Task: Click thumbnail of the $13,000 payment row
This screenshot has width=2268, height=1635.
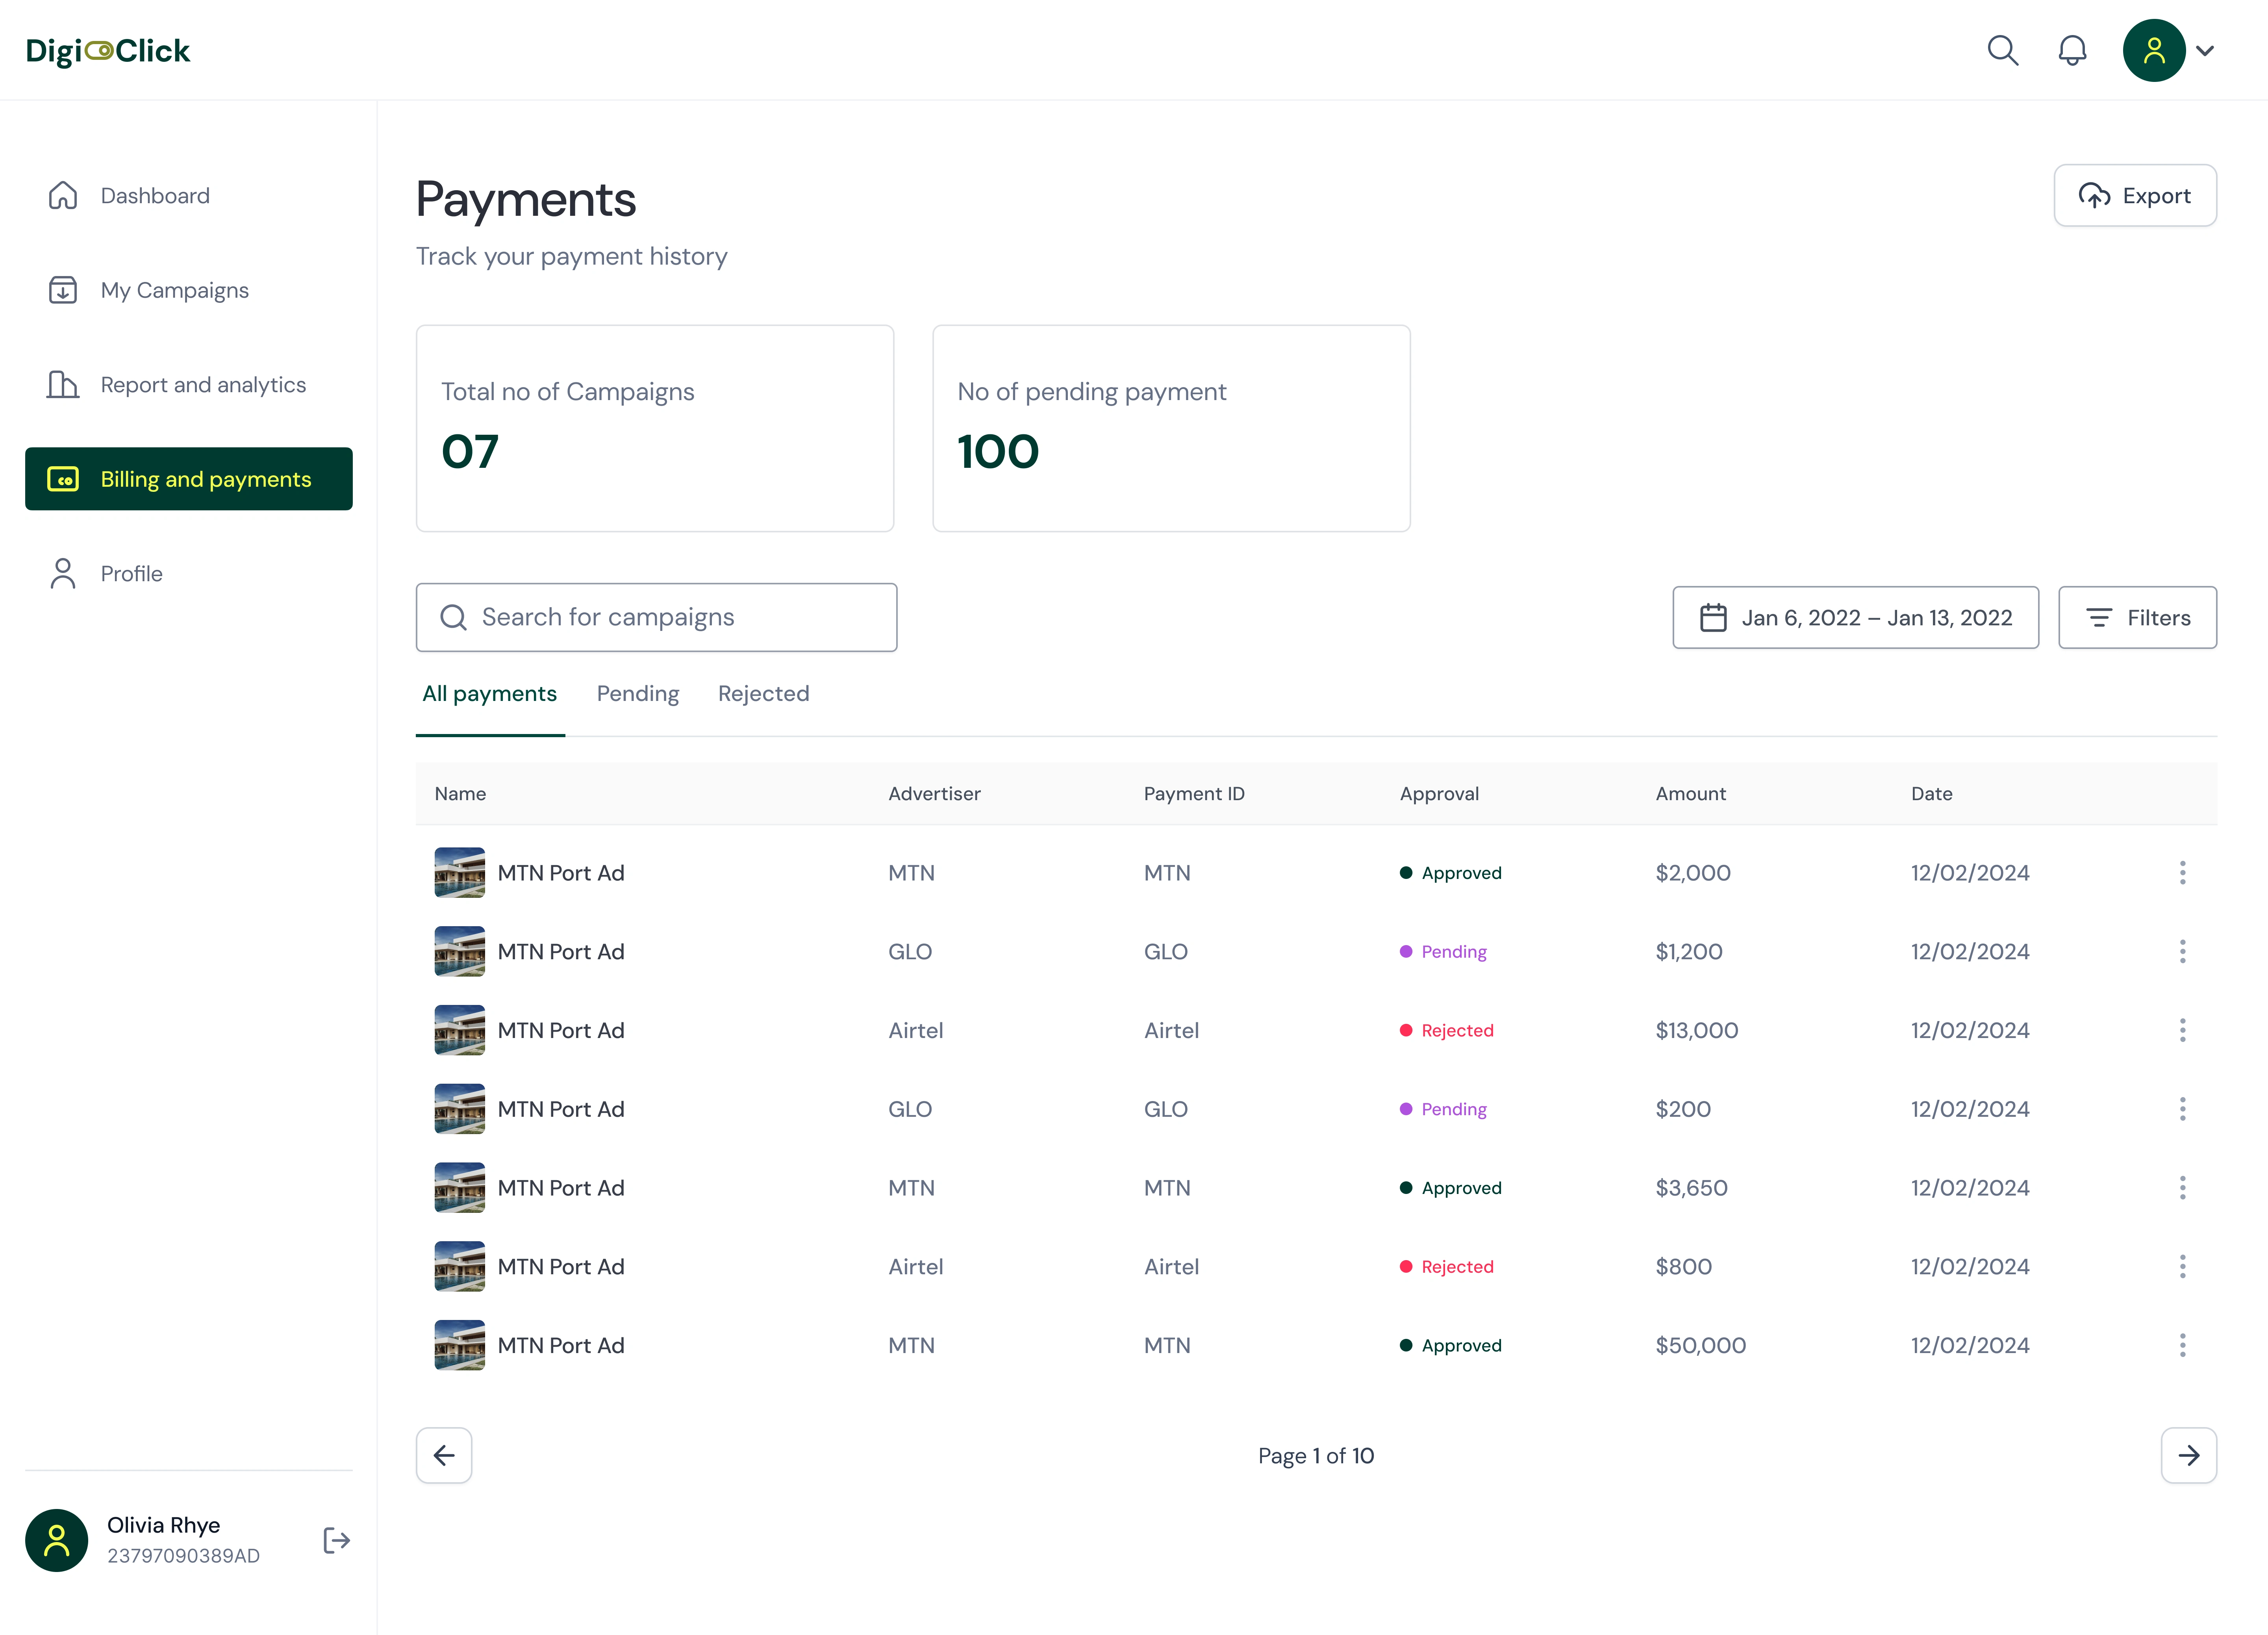Action: [460, 1030]
